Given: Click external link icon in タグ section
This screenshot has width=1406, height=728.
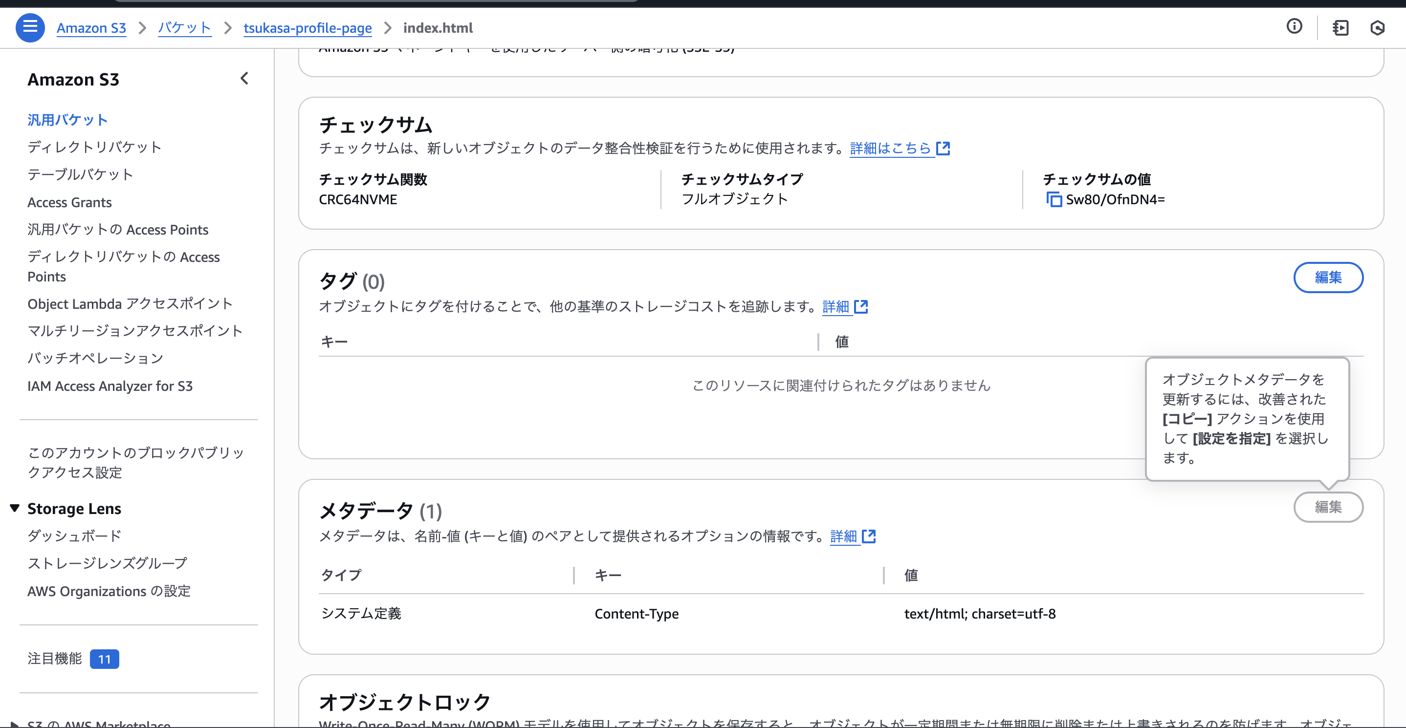Looking at the screenshot, I should 861,306.
